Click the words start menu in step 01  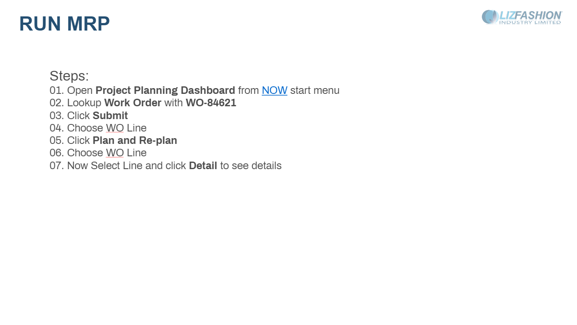click(x=315, y=90)
